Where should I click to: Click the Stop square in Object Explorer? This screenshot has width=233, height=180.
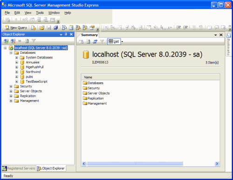tap(20, 41)
